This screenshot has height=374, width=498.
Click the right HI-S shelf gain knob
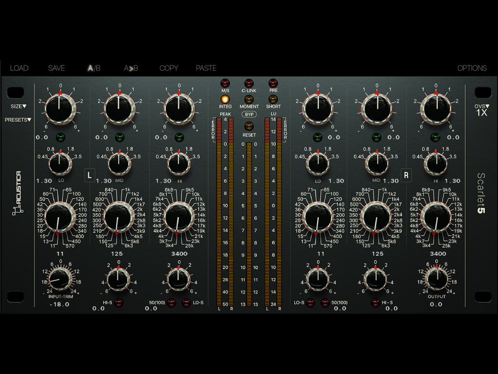tap(376, 280)
